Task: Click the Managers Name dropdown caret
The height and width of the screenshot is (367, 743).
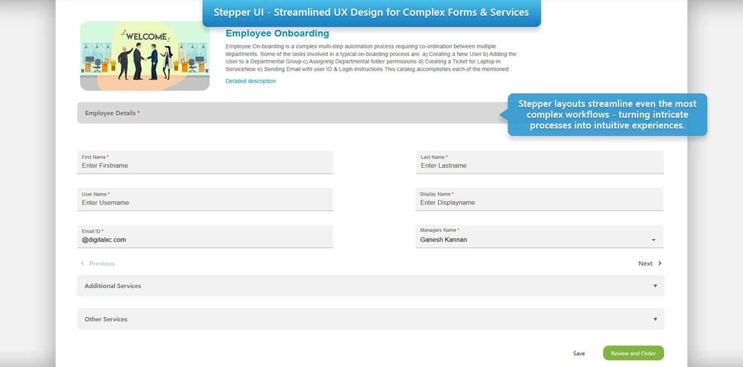Action: click(x=653, y=240)
